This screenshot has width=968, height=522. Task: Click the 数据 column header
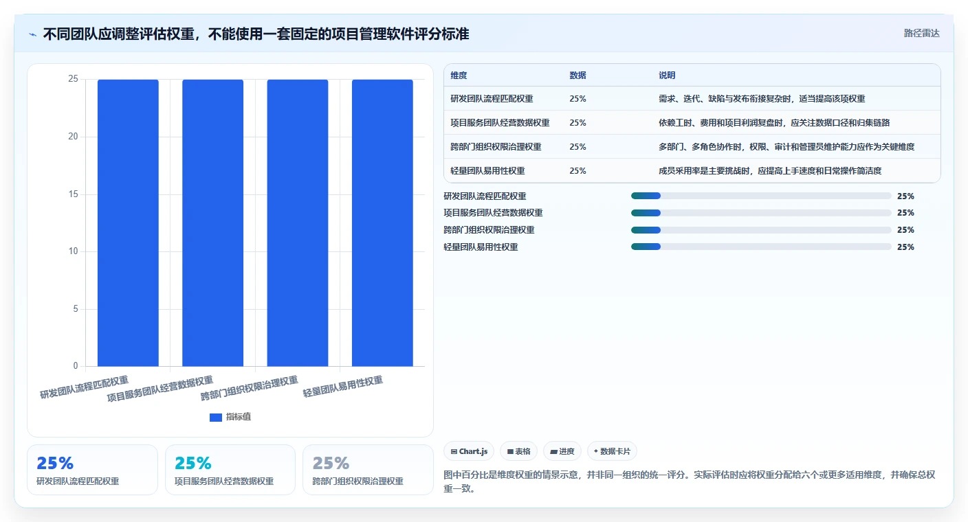[x=577, y=76]
